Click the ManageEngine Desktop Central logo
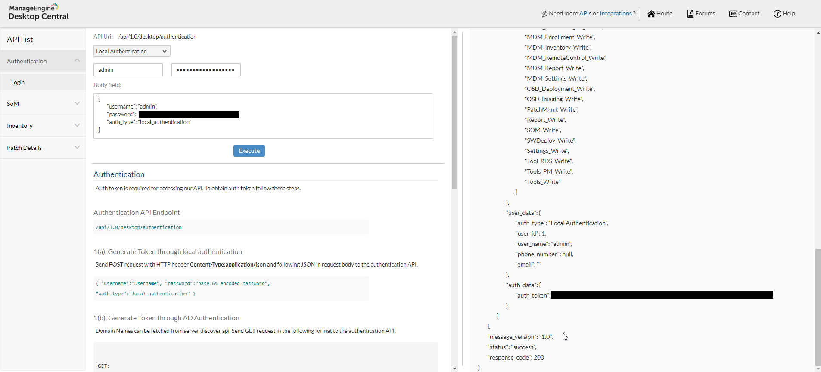Image resolution: width=821 pixels, height=372 pixels. point(39,12)
